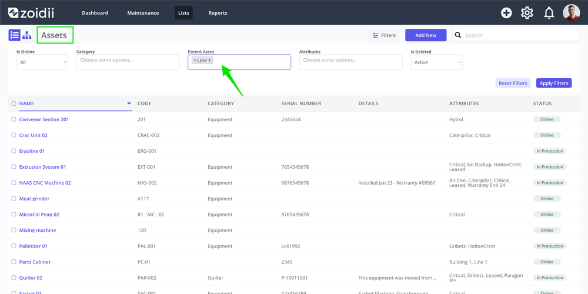The height and width of the screenshot is (294, 588).
Task: Open Category multi-select field
Action: (x=128, y=62)
